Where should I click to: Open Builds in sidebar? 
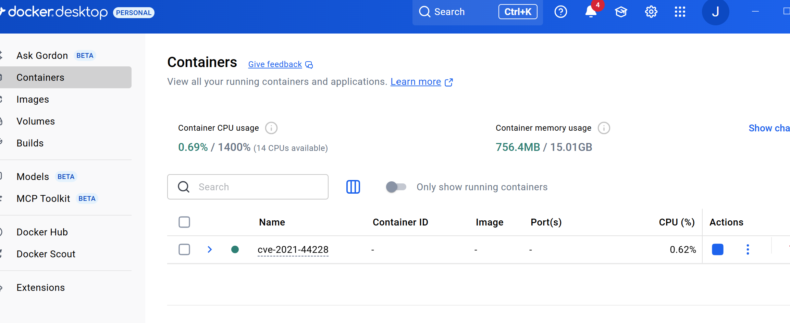(66, 143)
